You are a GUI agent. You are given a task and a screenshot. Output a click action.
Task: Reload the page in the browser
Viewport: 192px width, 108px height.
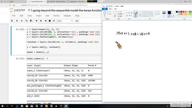click(x=10, y=5)
